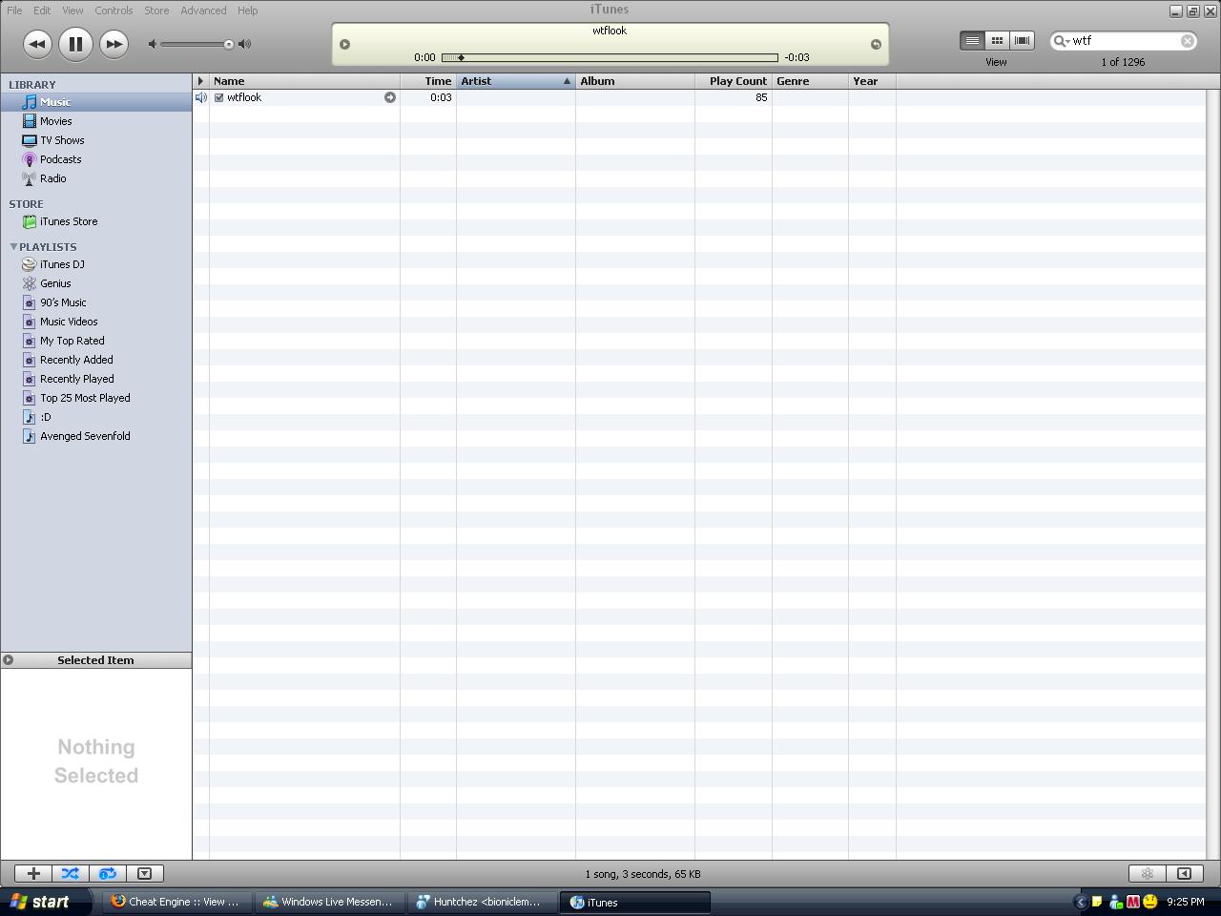Click the Previous track rewind button
1221x916 pixels.
pyautogui.click(x=37, y=44)
